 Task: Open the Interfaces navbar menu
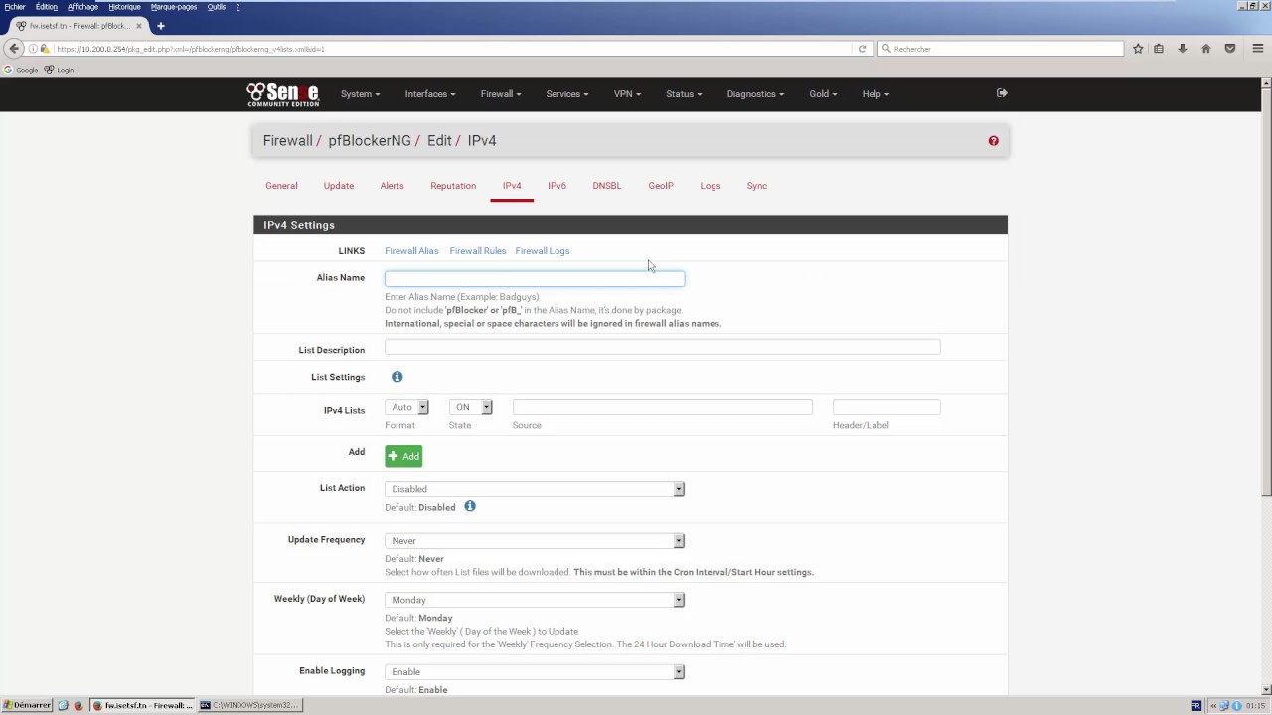430,94
